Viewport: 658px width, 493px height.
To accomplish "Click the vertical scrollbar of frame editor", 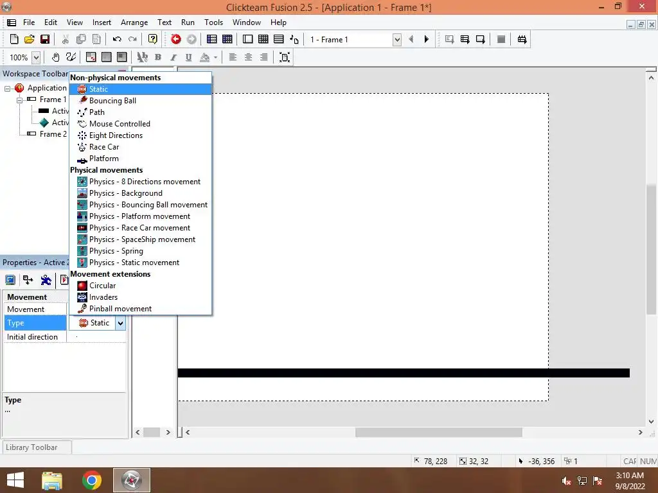I will (651, 250).
